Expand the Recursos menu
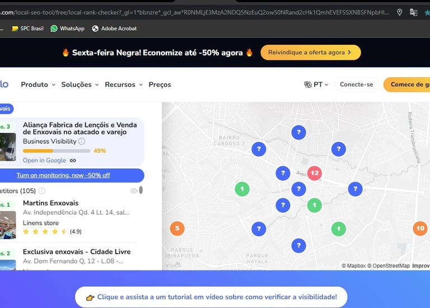This screenshot has height=308, width=430. pos(124,85)
